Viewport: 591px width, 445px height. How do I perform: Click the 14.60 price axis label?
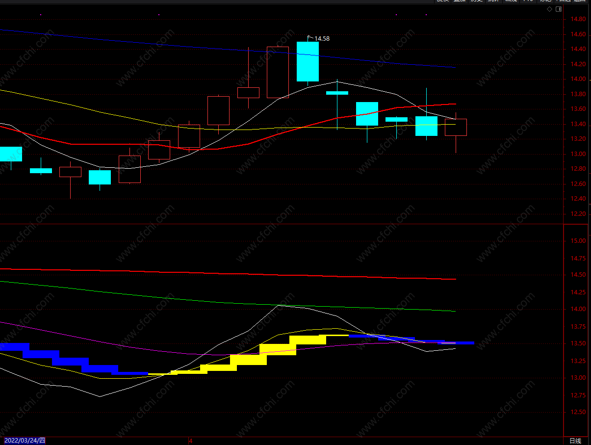click(578, 34)
